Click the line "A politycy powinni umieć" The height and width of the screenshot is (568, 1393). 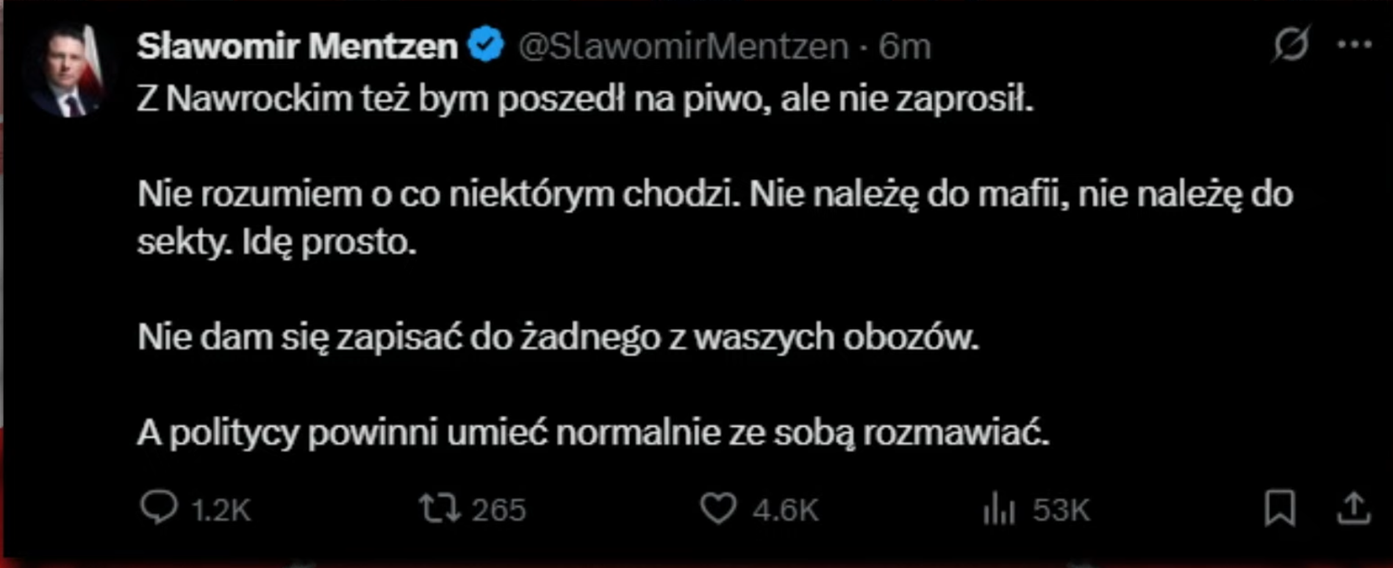(593, 434)
